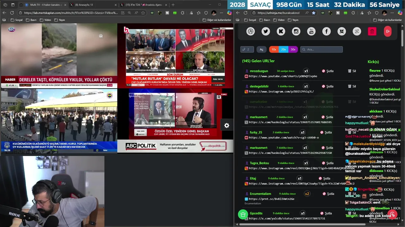Viewport: 405px width, 227px height.
Task: Open furky_35's YouTube watch link
Action: click(x=284, y=138)
